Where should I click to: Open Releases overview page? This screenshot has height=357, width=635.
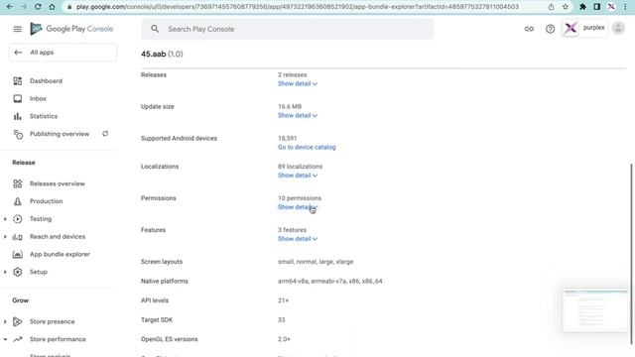[x=58, y=183]
